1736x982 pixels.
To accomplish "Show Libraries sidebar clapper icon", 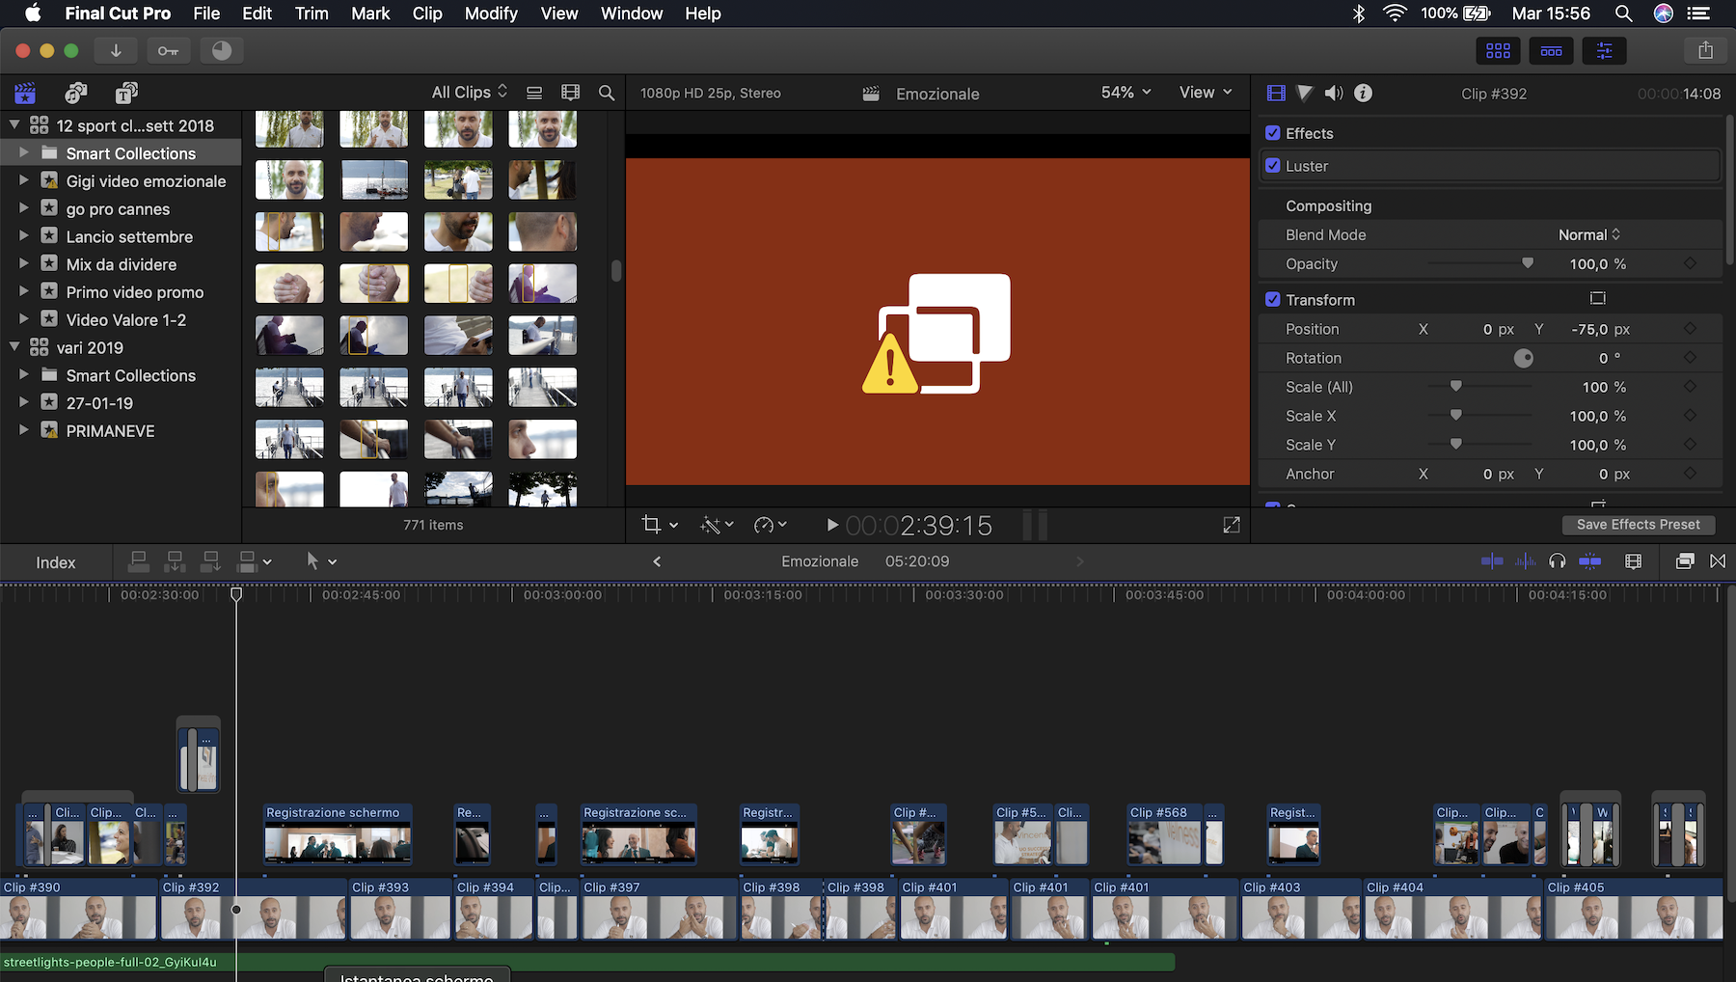I will 25,94.
